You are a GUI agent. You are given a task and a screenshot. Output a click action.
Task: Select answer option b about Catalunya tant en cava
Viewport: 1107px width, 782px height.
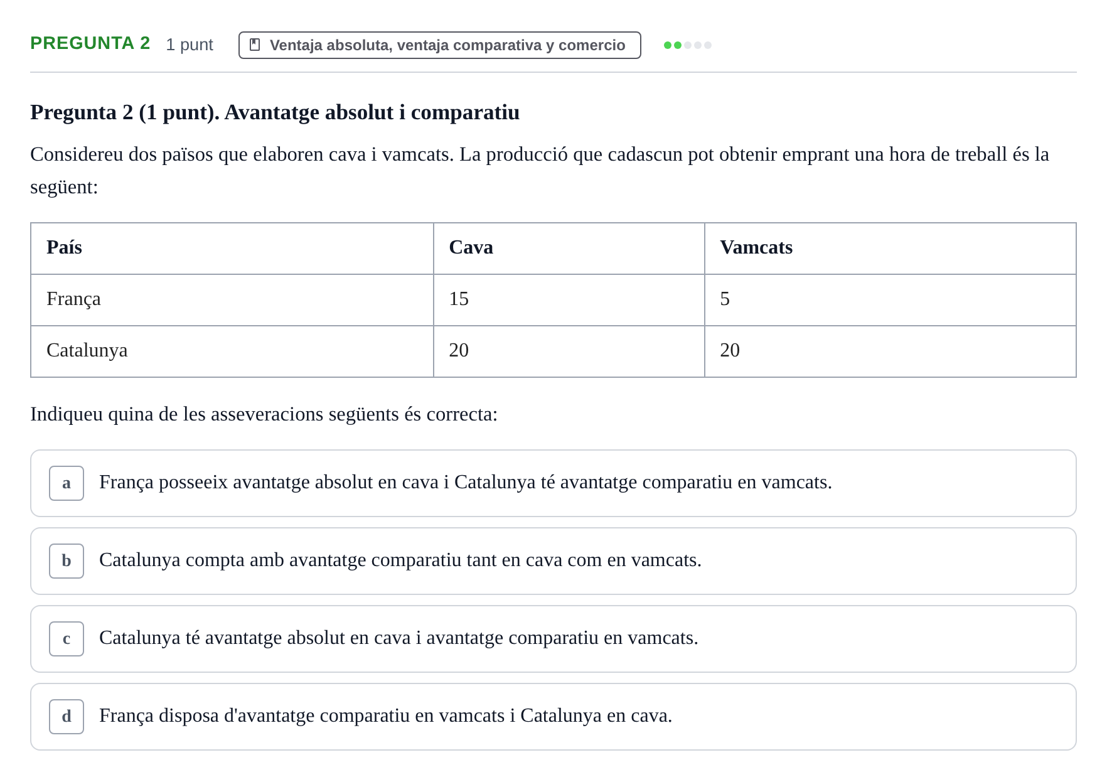tap(553, 561)
